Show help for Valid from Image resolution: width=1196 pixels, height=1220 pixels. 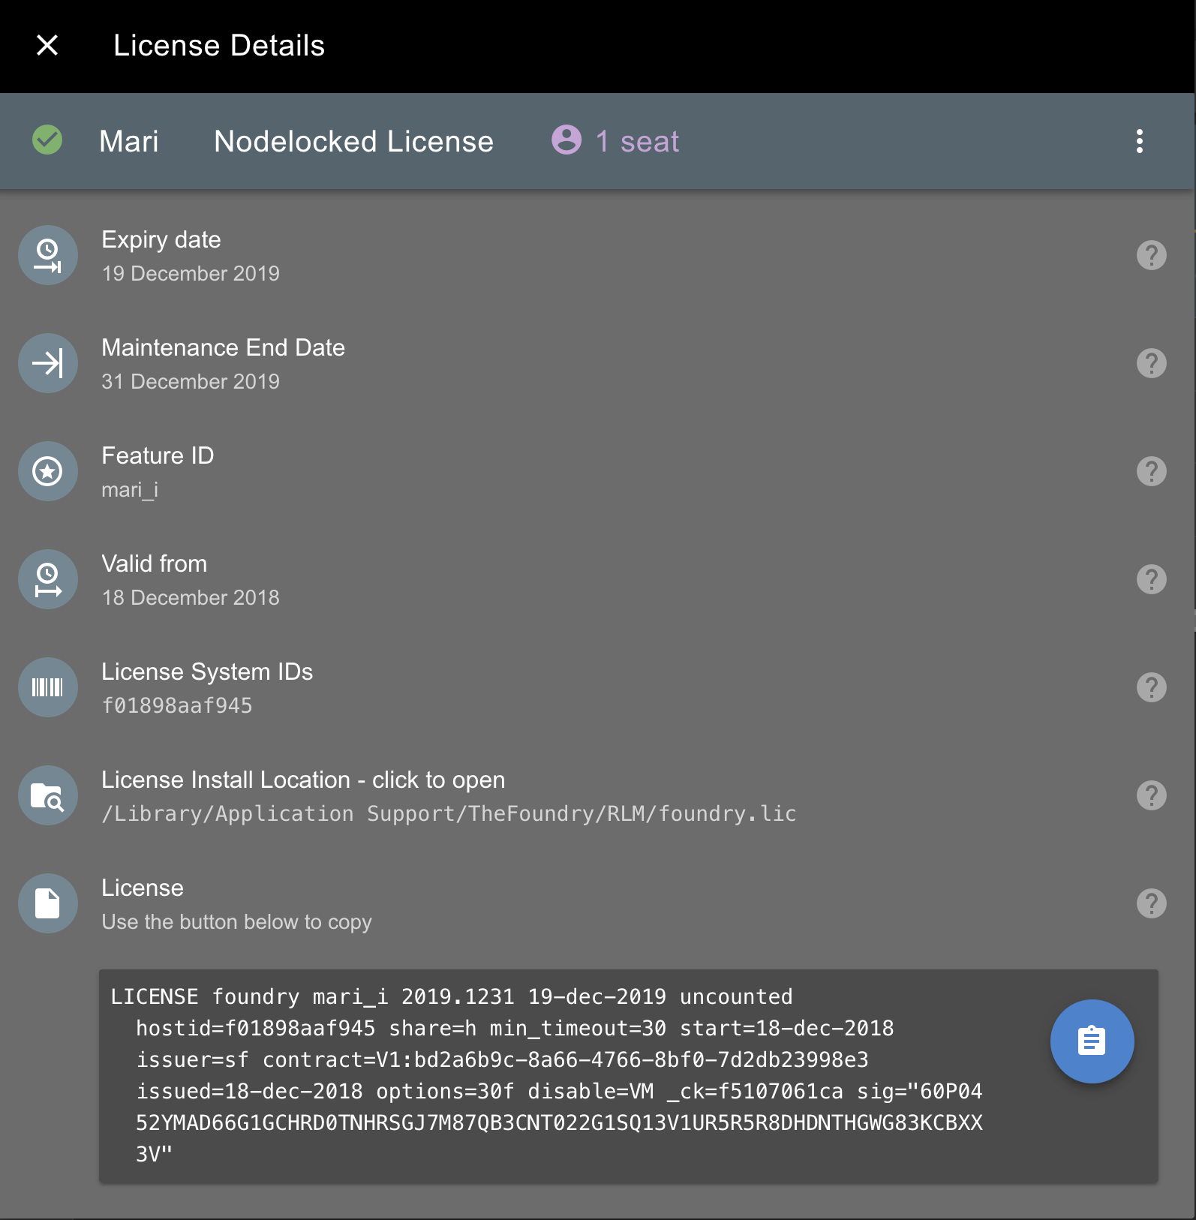tap(1151, 579)
